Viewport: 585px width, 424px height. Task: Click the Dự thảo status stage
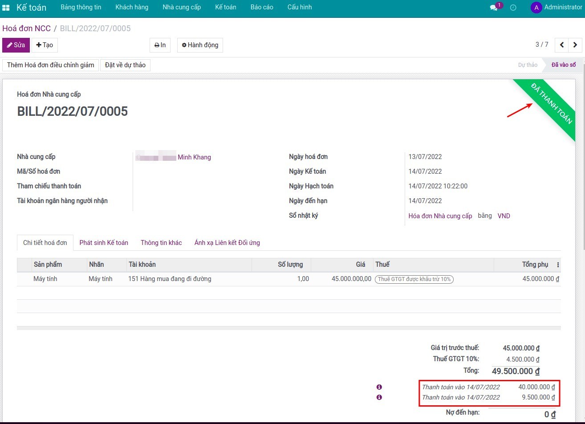(528, 65)
